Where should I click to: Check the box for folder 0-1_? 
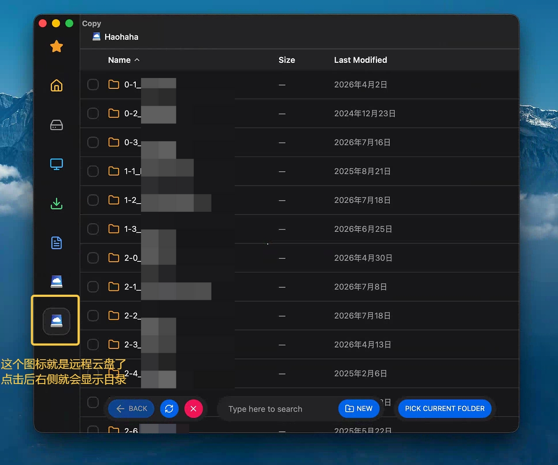coord(93,85)
